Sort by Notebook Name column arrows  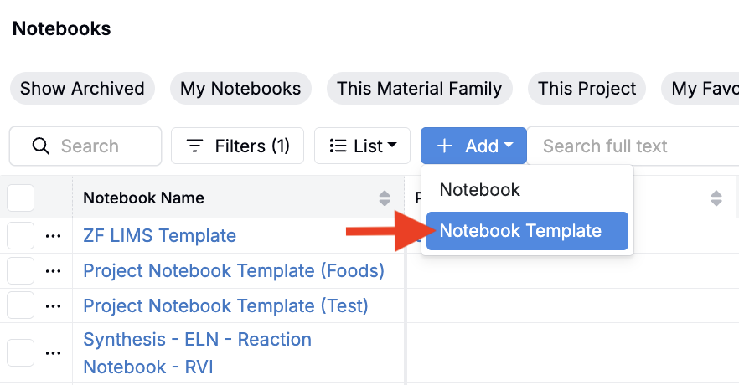tap(385, 198)
